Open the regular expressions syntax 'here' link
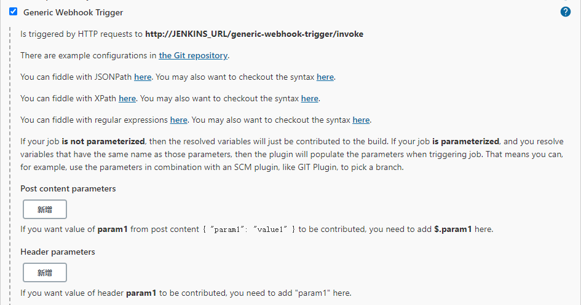The width and height of the screenshot is (581, 305). pos(361,120)
